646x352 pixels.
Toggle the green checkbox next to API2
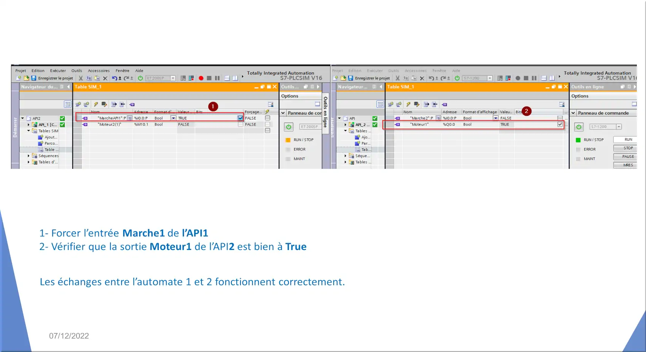[x=62, y=118]
